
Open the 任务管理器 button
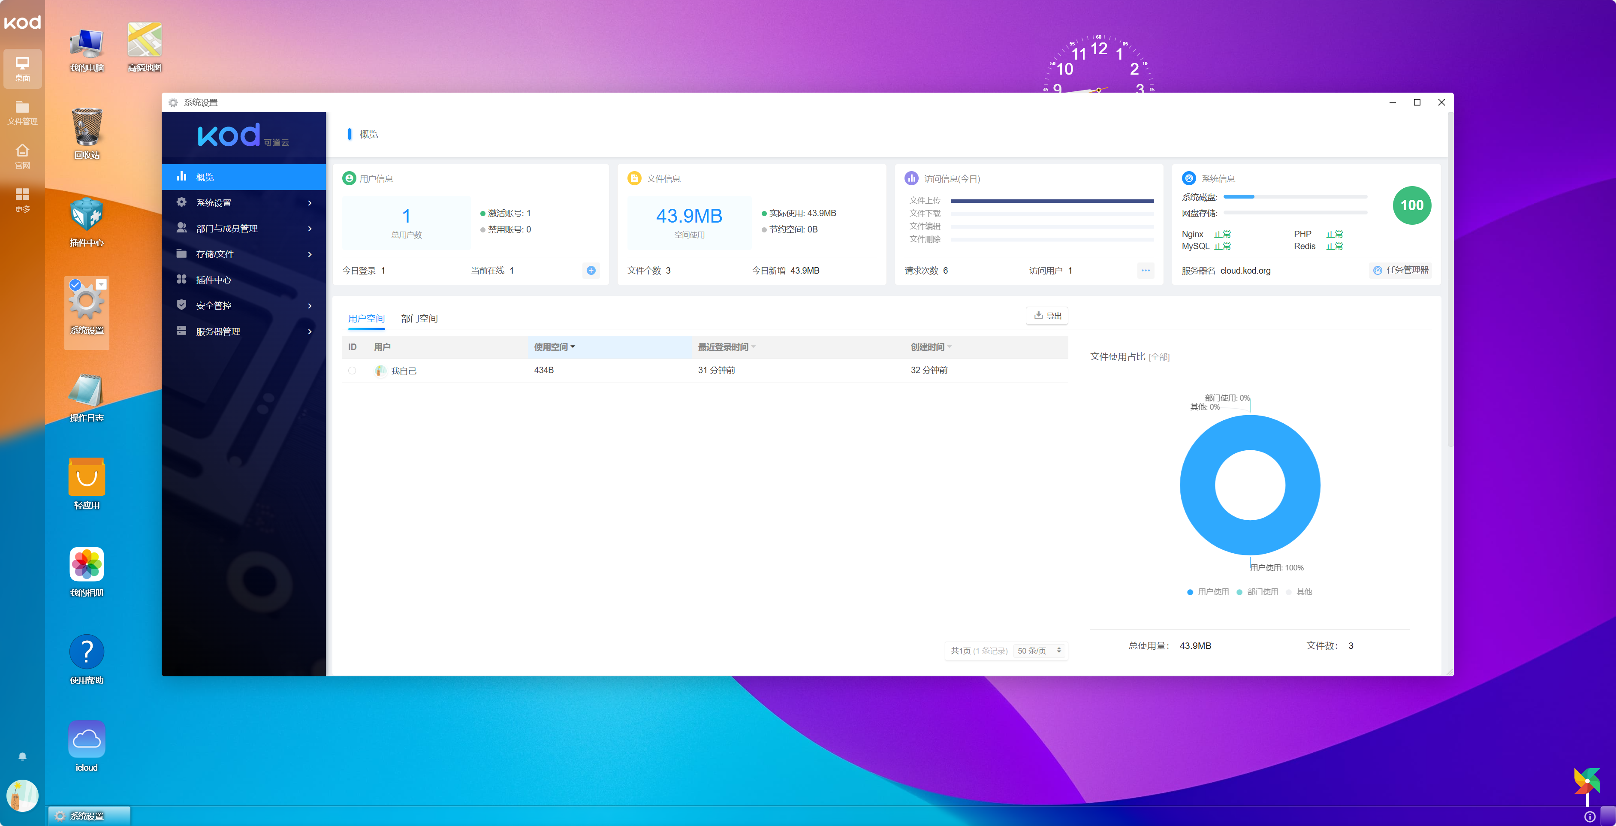[1401, 270]
